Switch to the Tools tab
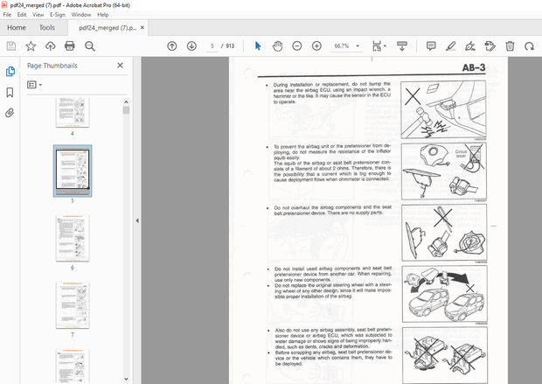Viewport: 542px width, 384px height. [x=46, y=27]
